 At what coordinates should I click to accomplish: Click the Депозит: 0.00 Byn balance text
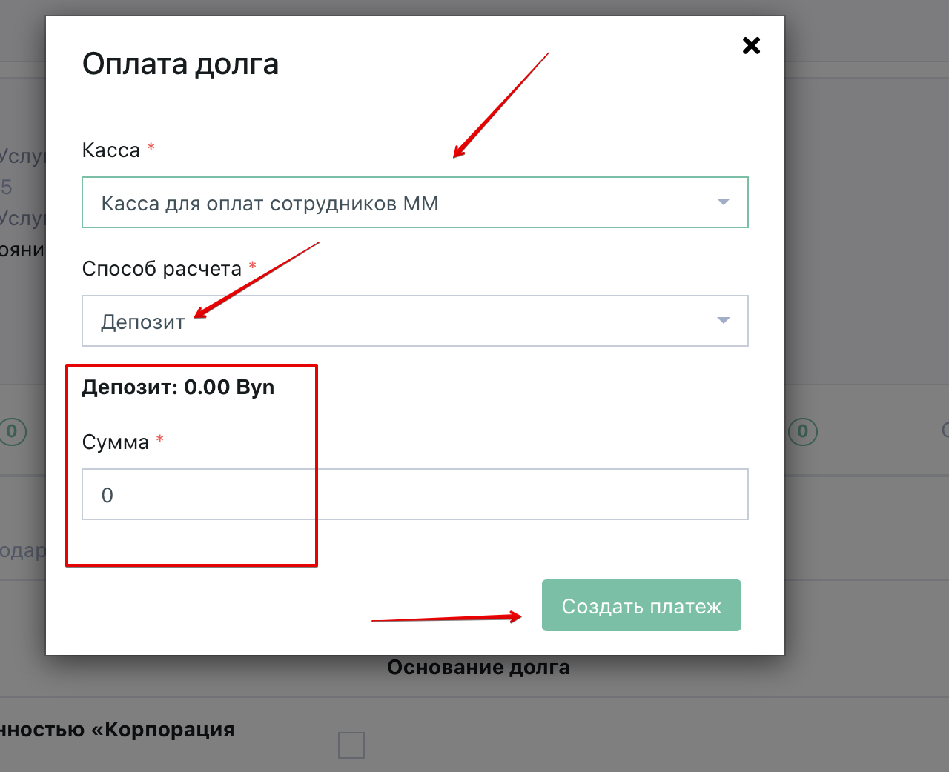(178, 387)
